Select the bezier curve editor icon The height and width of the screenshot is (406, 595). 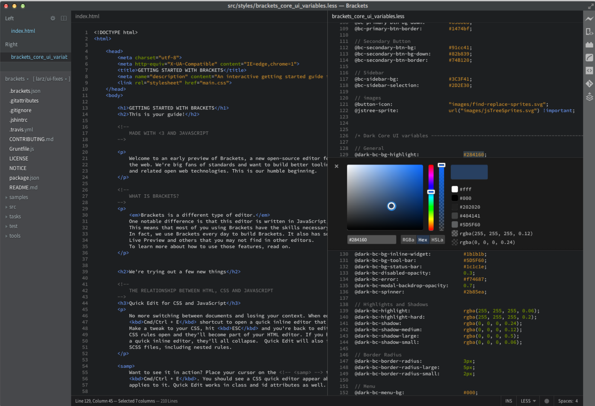click(590, 57)
